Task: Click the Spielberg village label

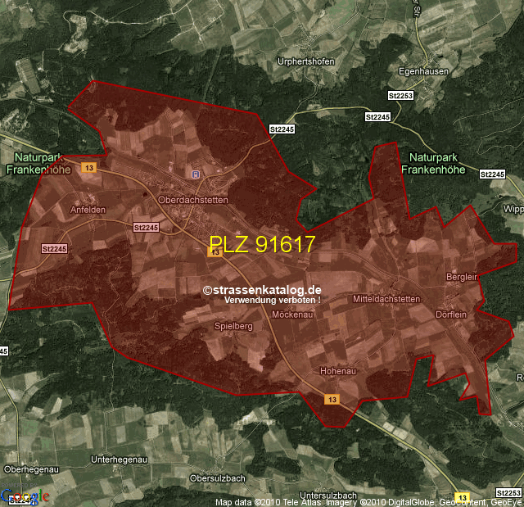Action: tap(233, 325)
